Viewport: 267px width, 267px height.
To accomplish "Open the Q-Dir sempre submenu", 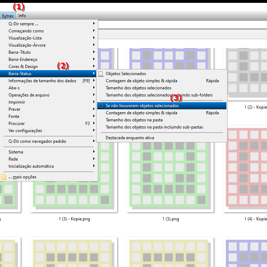I will [x=49, y=24].
